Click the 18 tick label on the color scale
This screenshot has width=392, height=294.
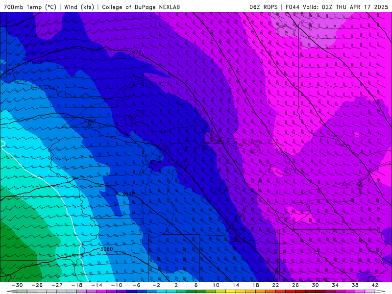click(255, 285)
